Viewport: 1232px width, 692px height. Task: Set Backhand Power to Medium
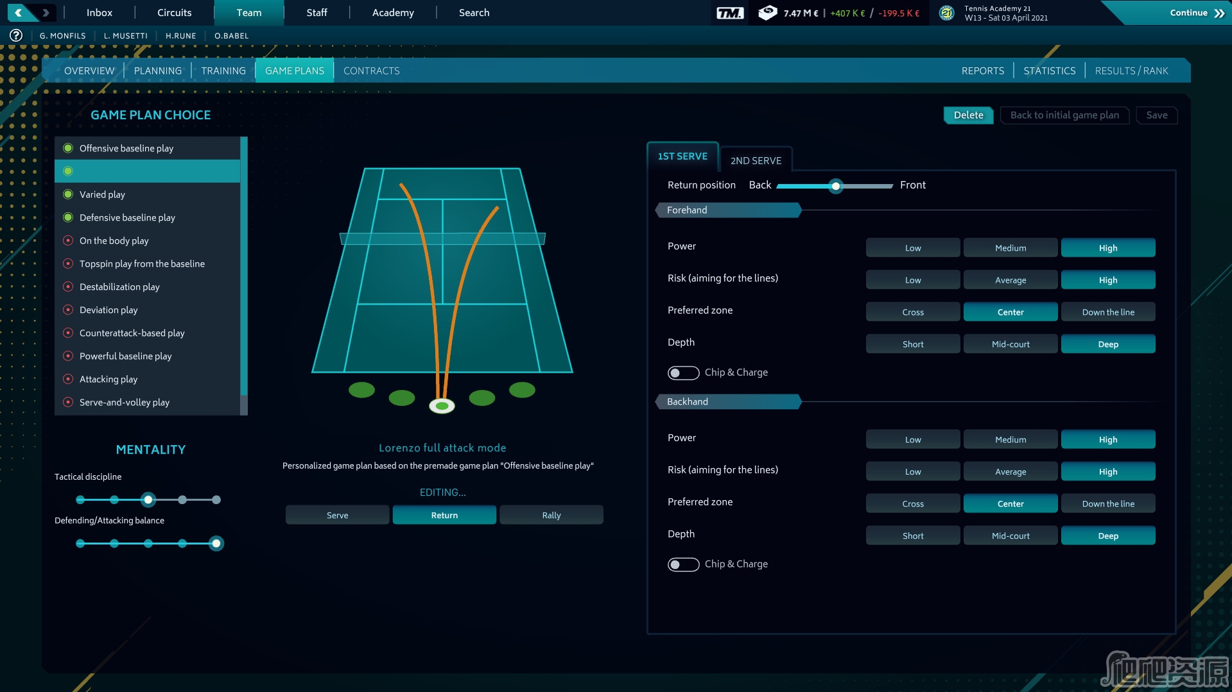(x=1011, y=440)
